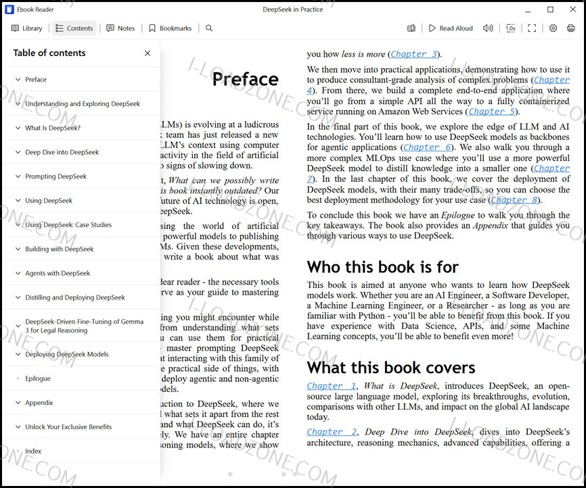Click the Preface page title
This screenshot has width=586, height=488.
coord(246,79)
